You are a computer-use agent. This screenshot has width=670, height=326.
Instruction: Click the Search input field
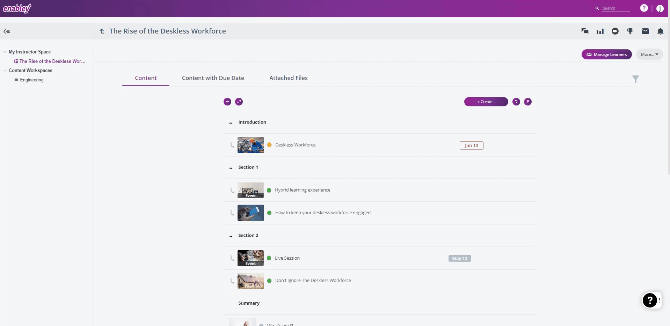tap(616, 8)
